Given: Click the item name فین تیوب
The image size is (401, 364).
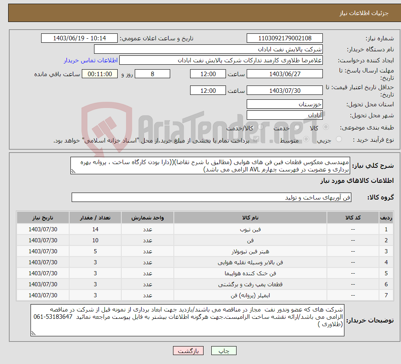Looking at the screenshot, I should pyautogui.click(x=250, y=230).
